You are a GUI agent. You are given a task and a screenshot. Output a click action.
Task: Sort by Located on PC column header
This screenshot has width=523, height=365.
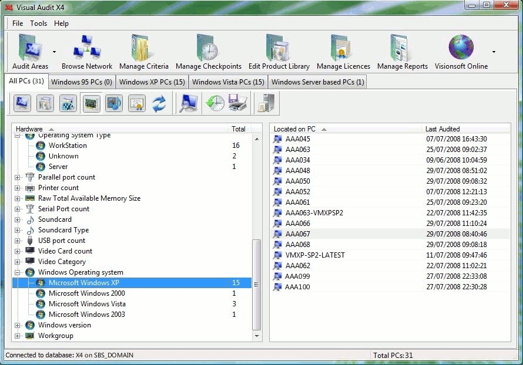click(x=346, y=129)
